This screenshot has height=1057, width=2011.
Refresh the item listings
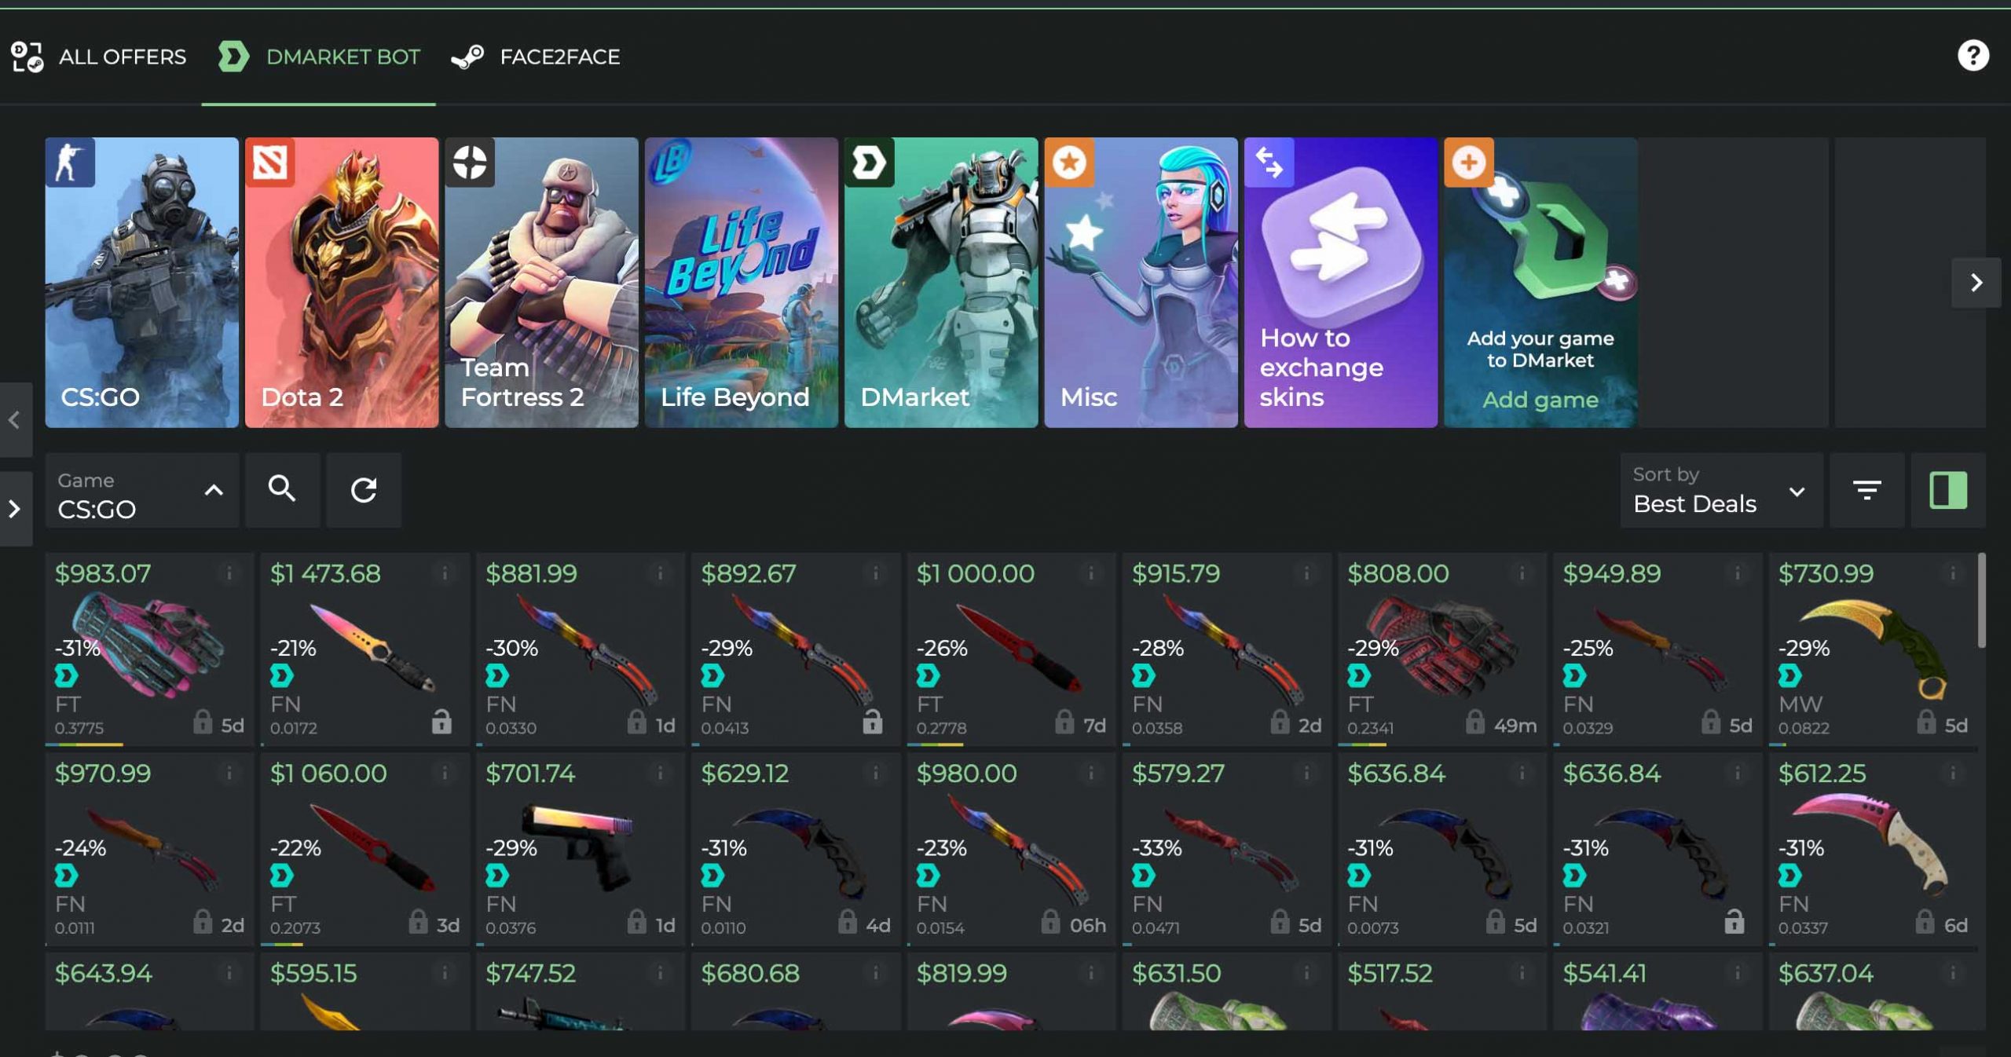[364, 489]
